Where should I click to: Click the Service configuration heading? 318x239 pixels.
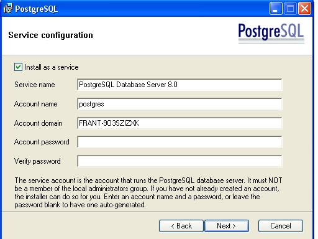pyautogui.click(x=50, y=35)
